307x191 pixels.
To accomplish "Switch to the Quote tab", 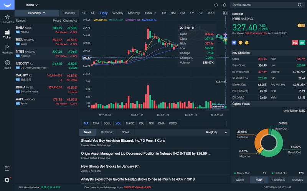I will coord(240,180).
